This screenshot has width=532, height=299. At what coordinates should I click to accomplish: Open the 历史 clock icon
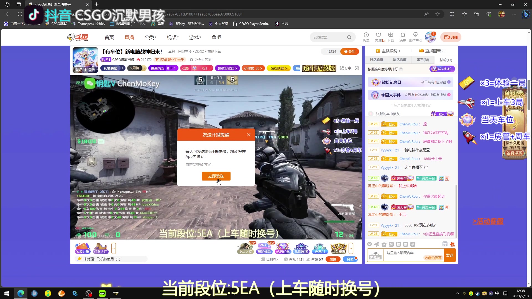tap(366, 37)
